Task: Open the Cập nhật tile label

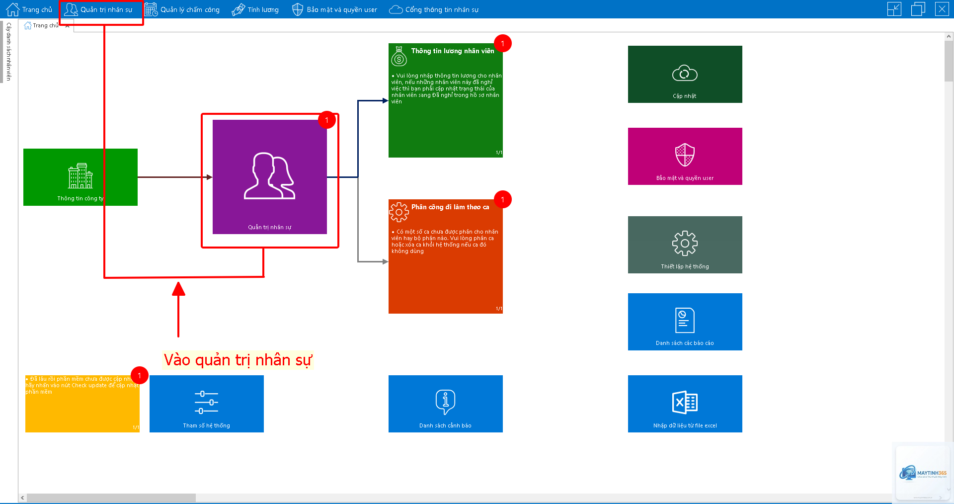Action: click(685, 96)
